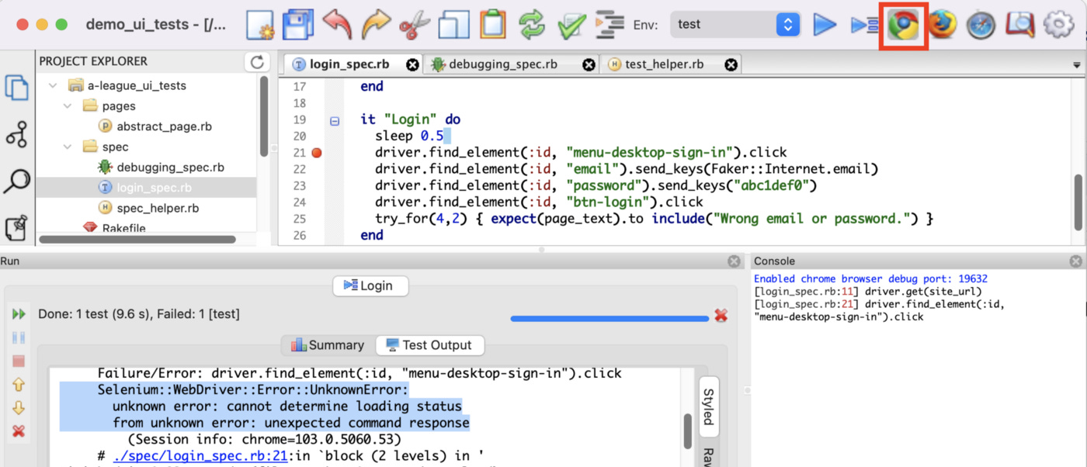Re-run tests with green double arrow

(19, 314)
